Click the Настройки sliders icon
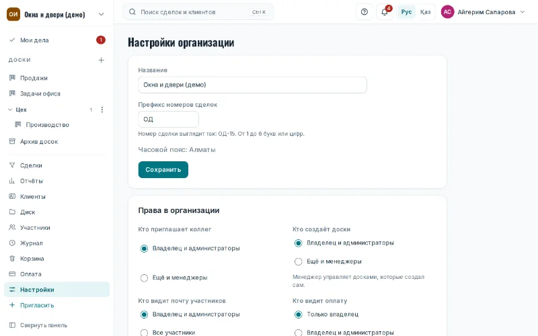Image resolution: width=538 pixels, height=336 pixels. tap(12, 290)
